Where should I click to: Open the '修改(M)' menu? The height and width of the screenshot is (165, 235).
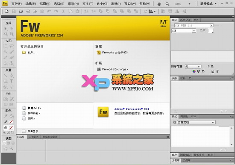pyautogui.click(x=73, y=4)
